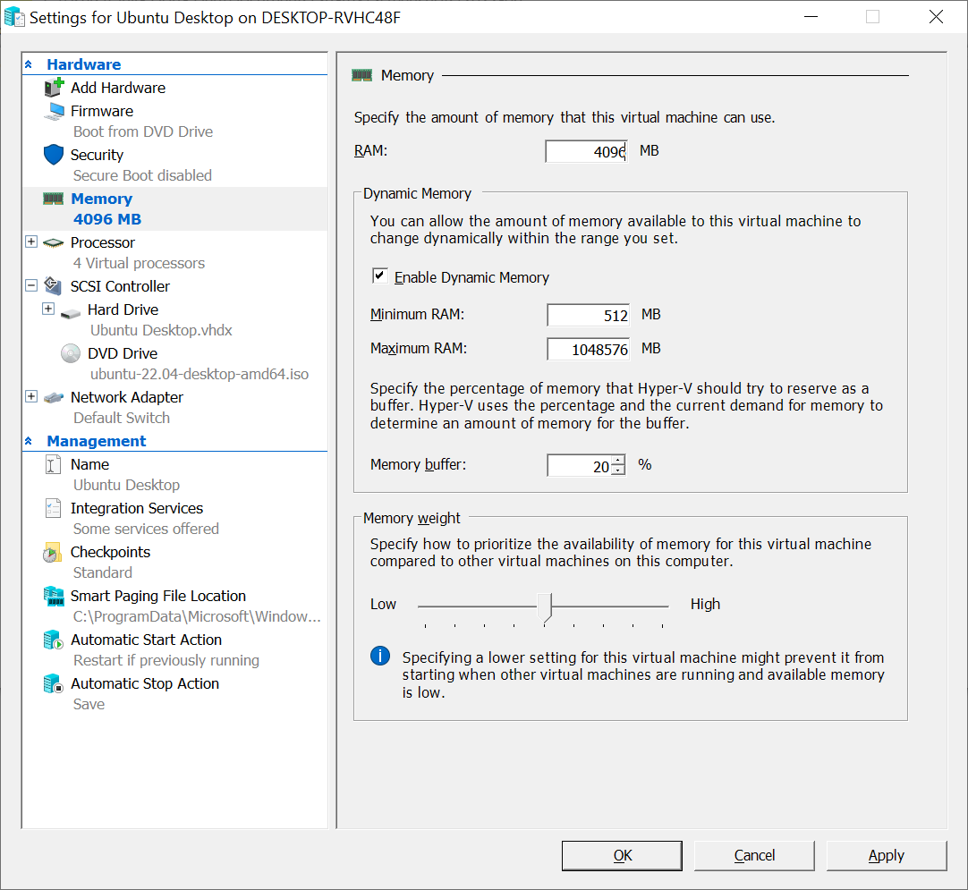The height and width of the screenshot is (890, 968).
Task: Collapse the Hardware section chevron
Action: (x=29, y=64)
